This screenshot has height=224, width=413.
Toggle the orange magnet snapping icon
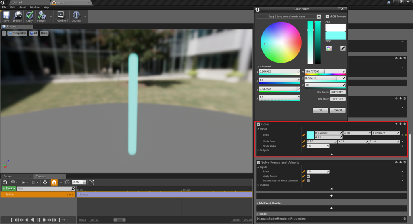click(x=54, y=182)
